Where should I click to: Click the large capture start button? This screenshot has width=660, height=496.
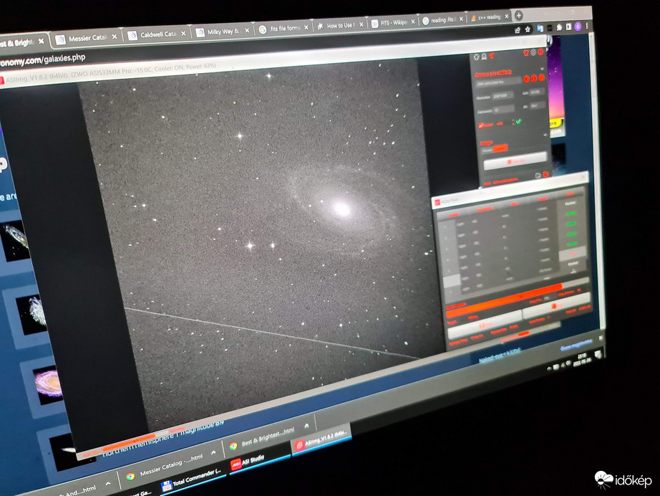(514, 162)
